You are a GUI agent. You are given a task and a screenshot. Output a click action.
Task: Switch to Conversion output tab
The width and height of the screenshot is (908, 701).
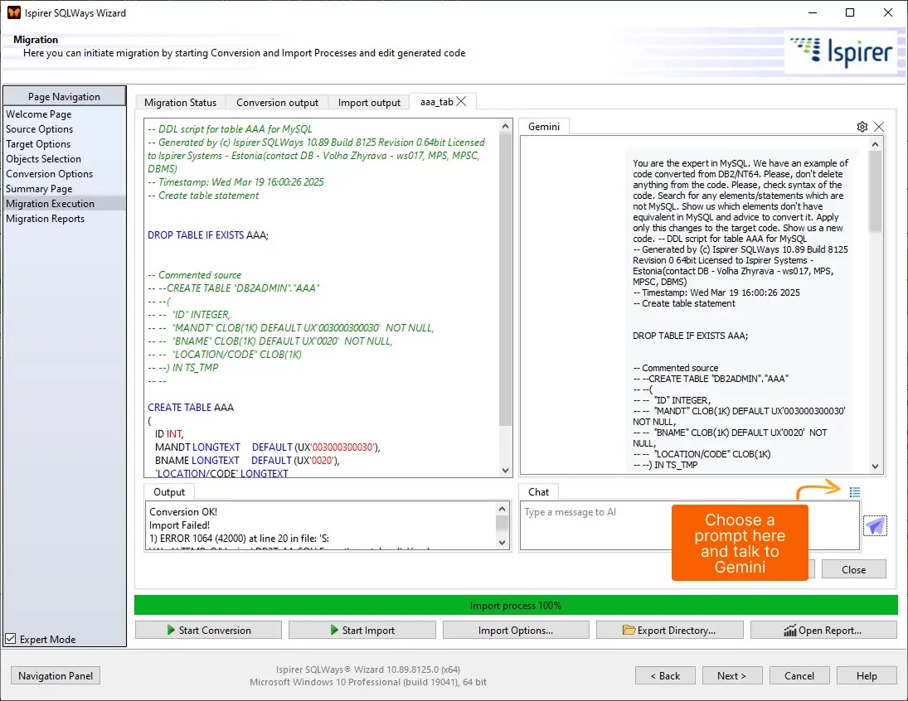point(277,103)
